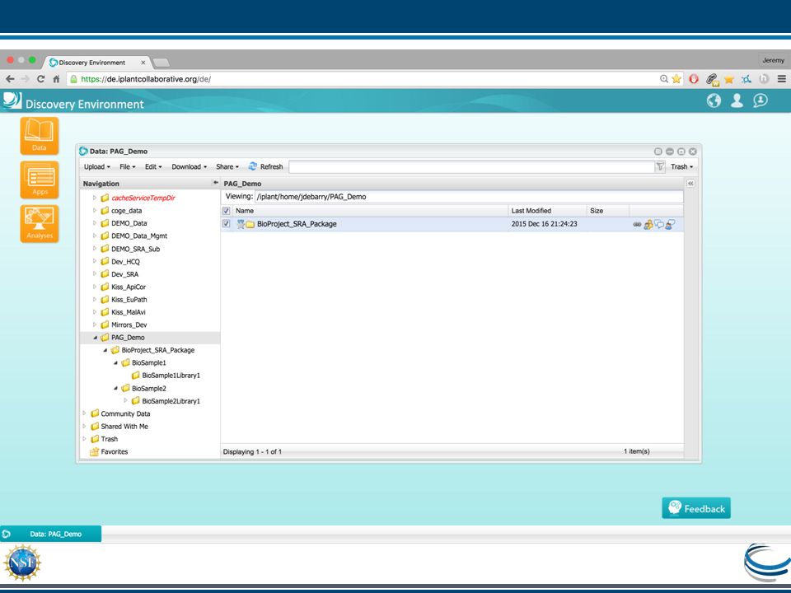Open the help speech-bubble icon in header

click(761, 100)
